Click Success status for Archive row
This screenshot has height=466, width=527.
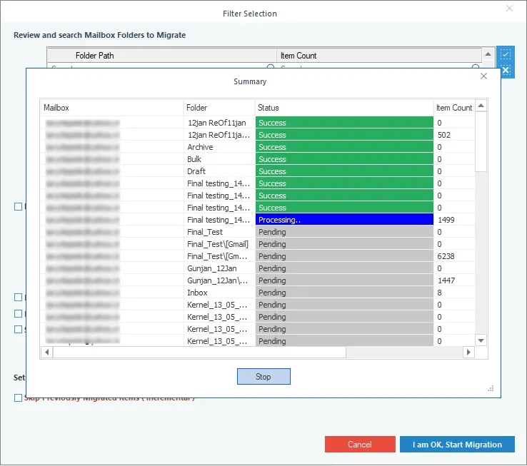click(x=344, y=147)
